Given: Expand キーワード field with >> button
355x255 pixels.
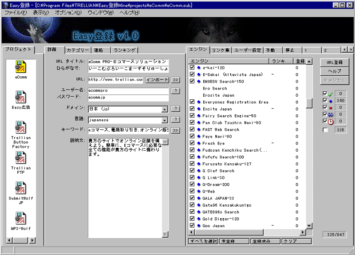Looking at the screenshot, I should [x=175, y=130].
